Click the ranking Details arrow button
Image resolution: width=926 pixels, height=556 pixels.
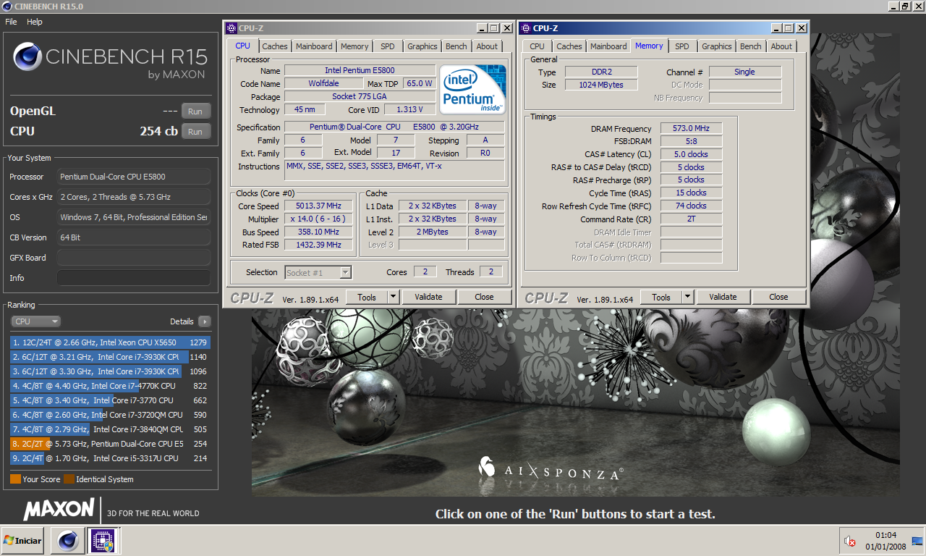[x=204, y=321]
